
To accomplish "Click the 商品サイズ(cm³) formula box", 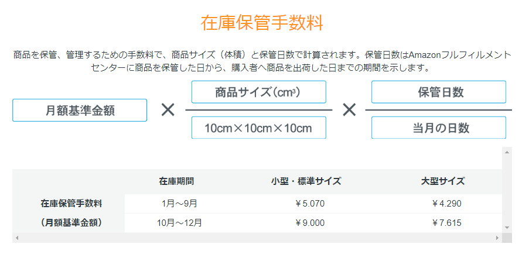I will [x=258, y=92].
